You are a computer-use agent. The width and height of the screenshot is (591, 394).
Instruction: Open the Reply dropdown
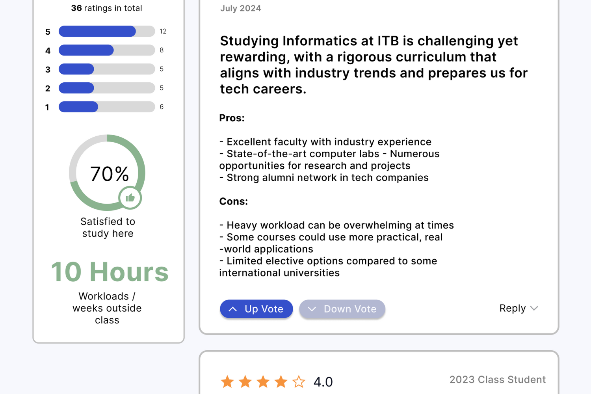tap(513, 308)
